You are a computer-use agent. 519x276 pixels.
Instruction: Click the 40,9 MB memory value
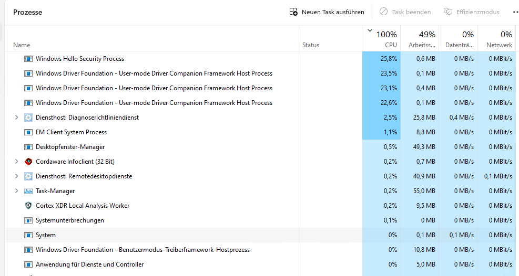[424, 176]
